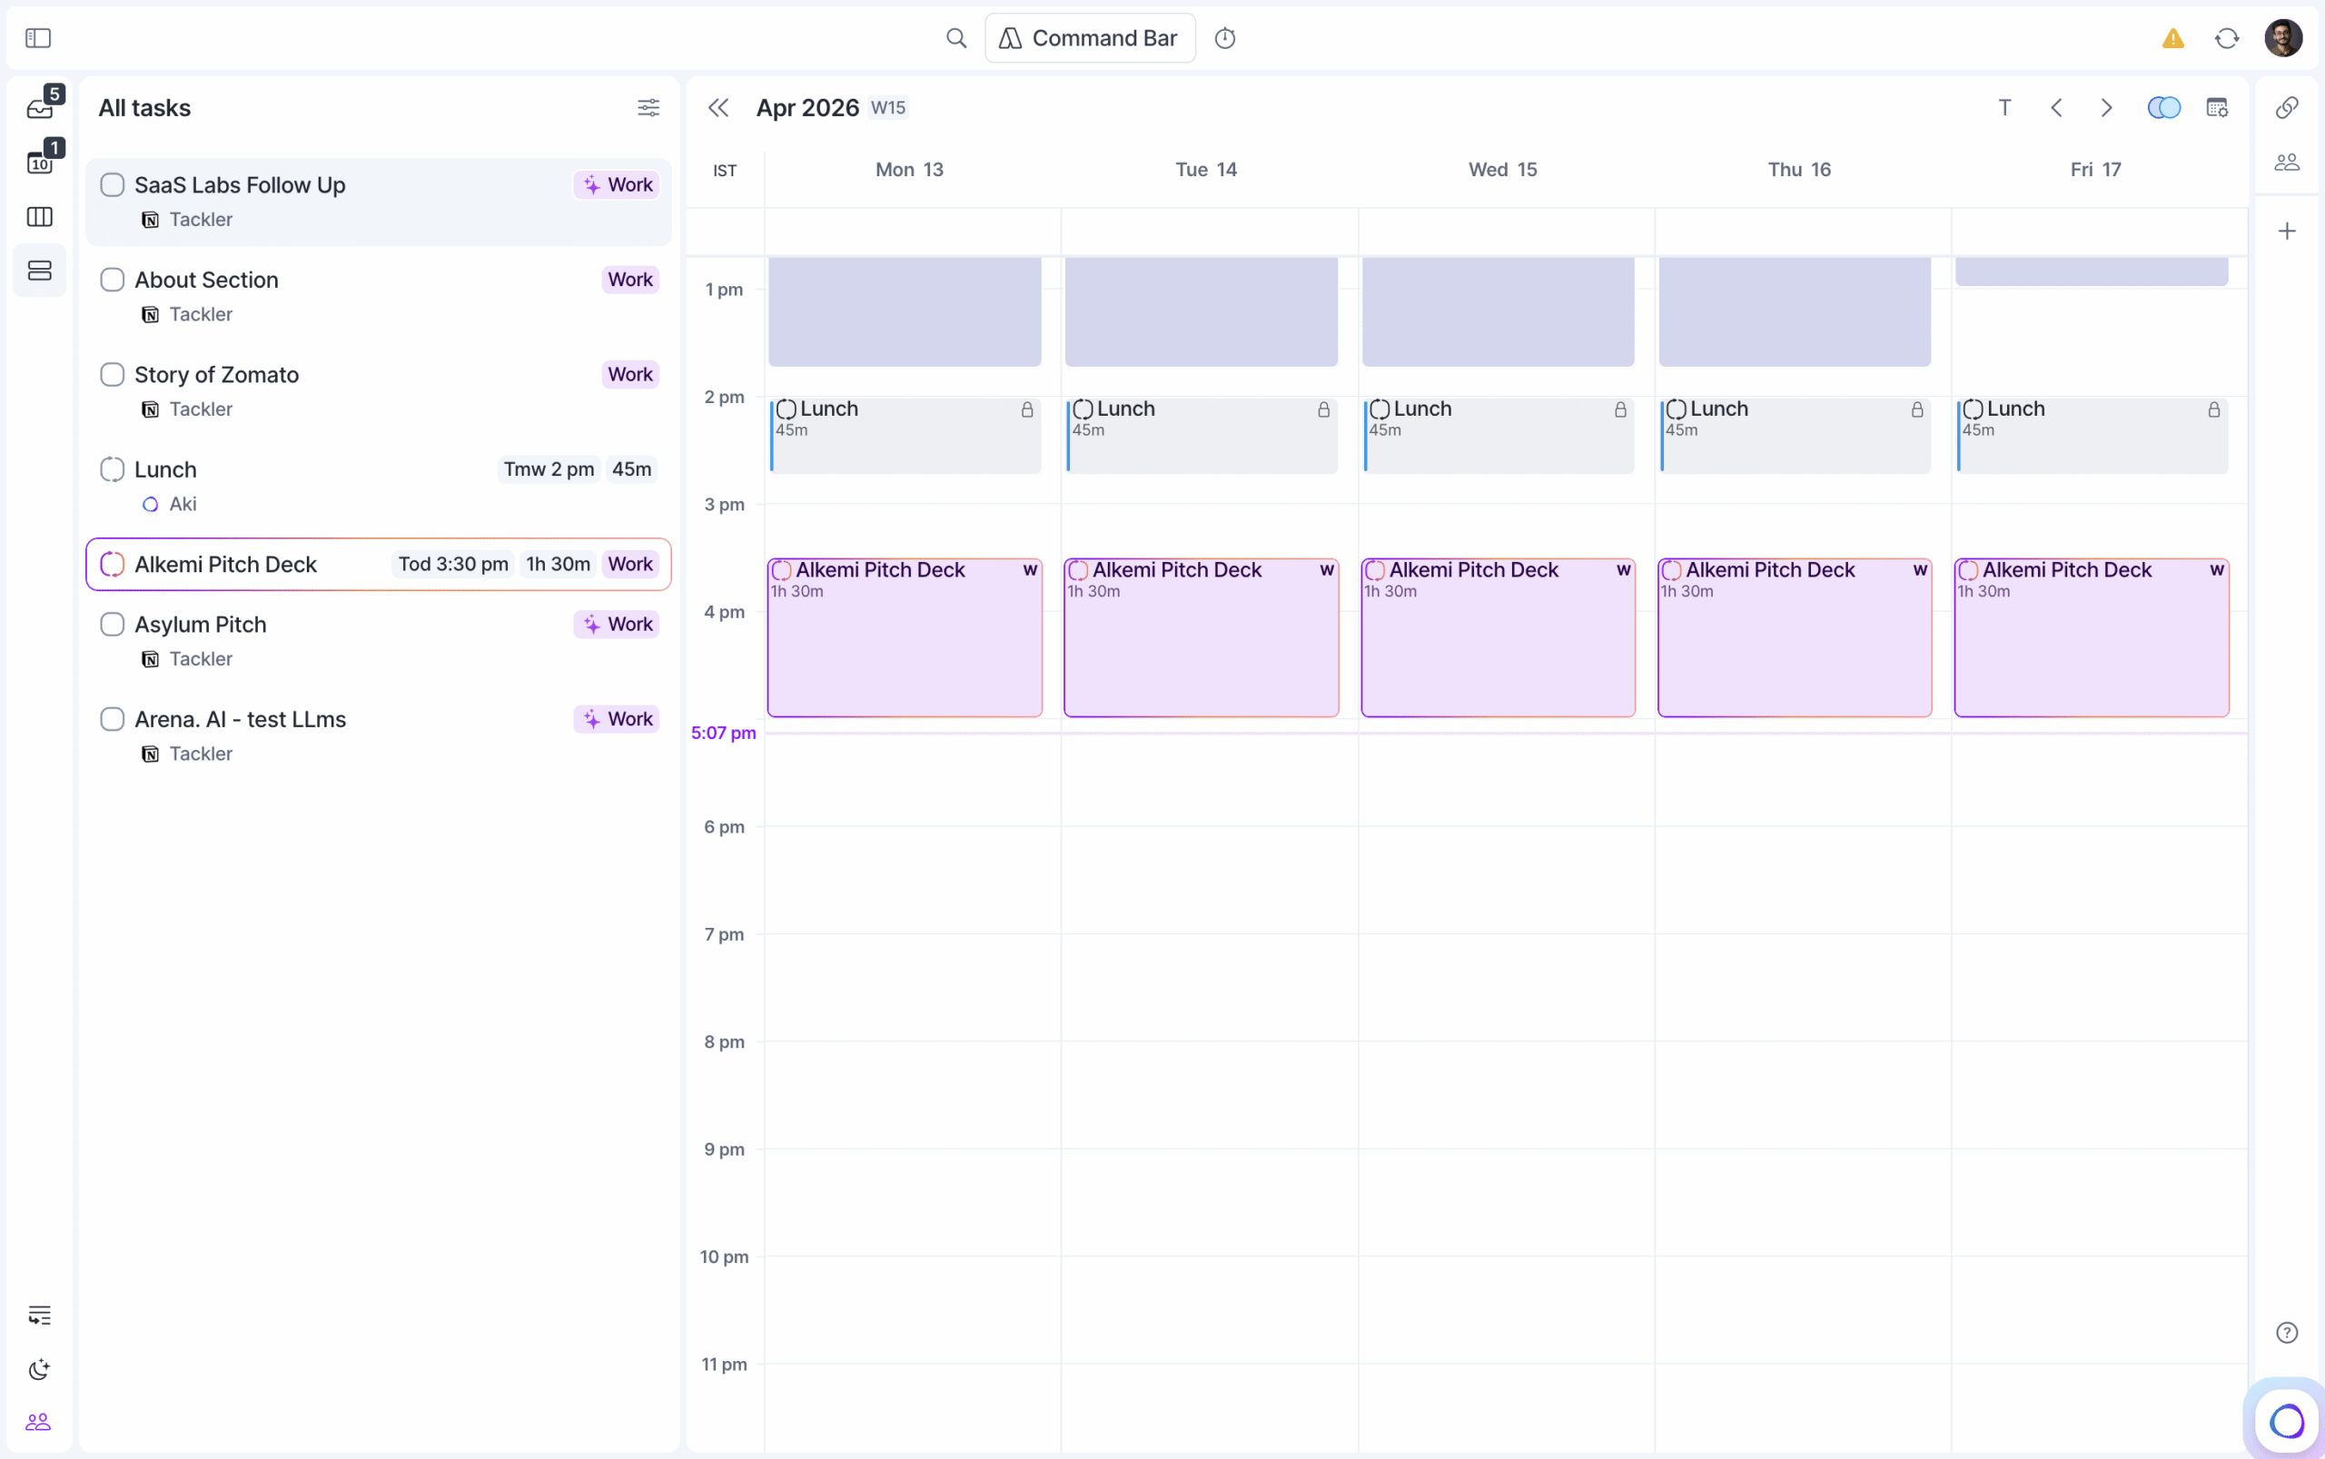
Task: Open the people icon in right sidebar
Action: coord(2286,161)
